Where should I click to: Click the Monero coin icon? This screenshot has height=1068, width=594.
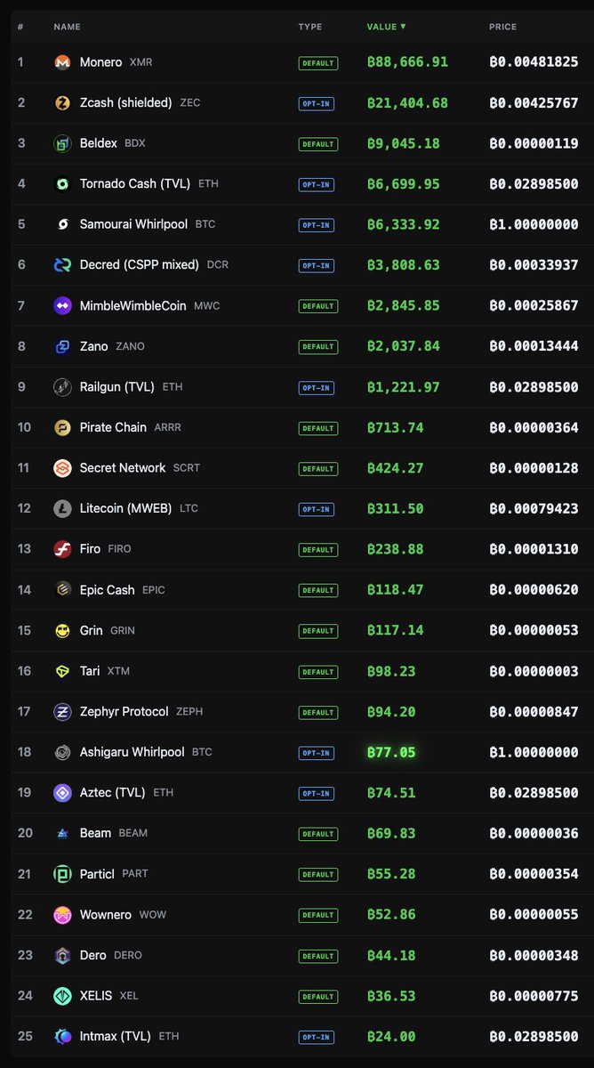click(x=62, y=62)
